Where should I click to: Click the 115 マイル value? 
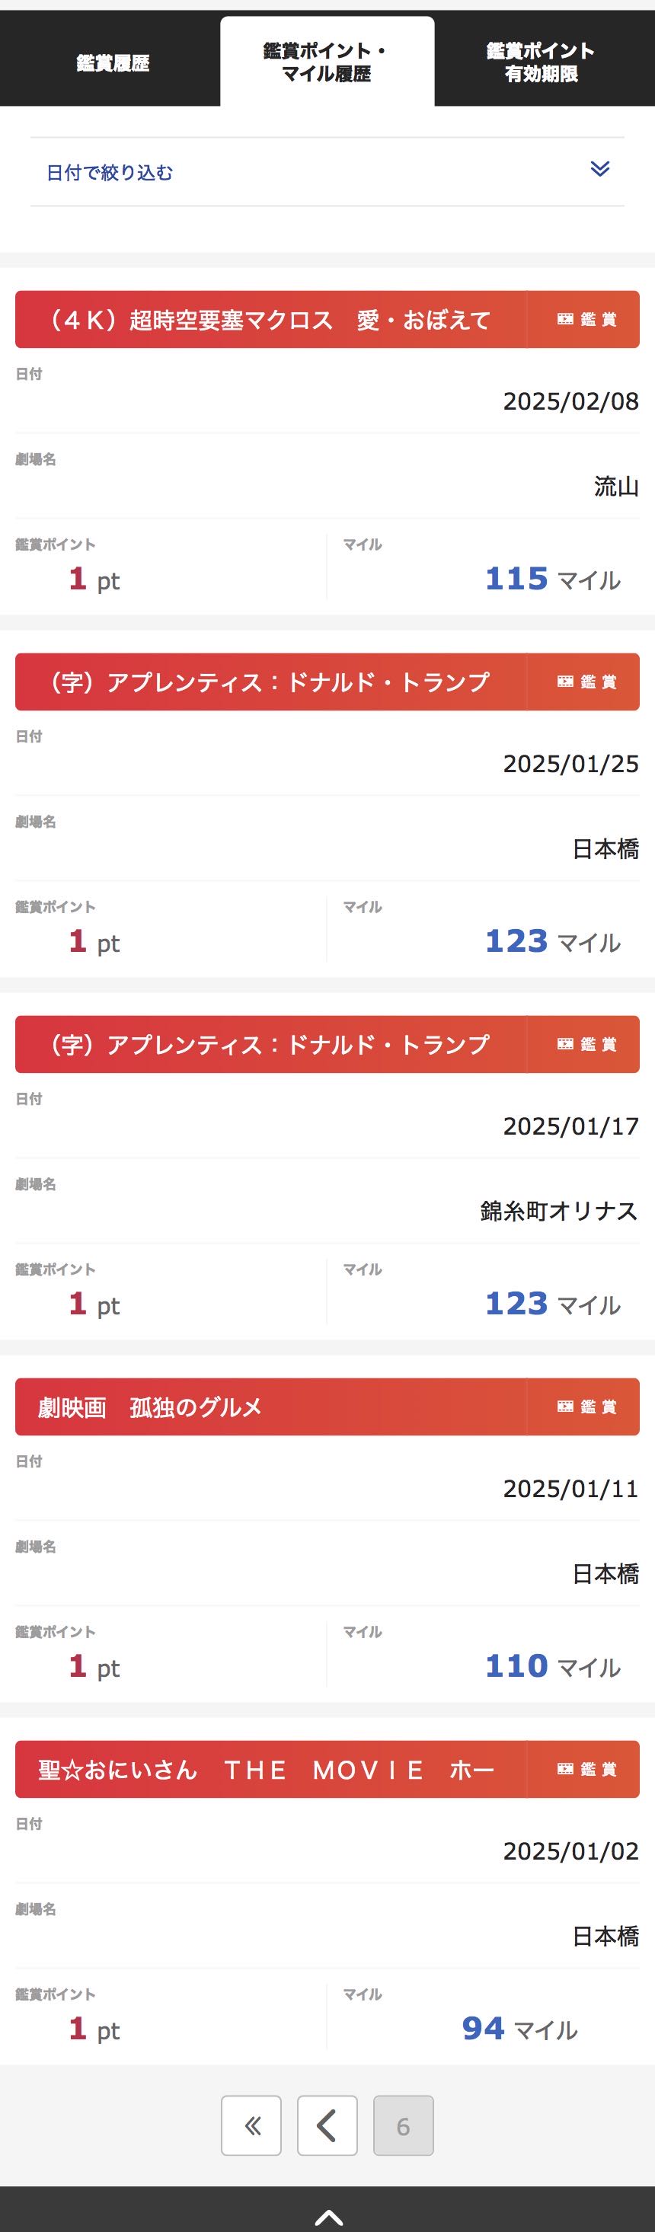(552, 579)
